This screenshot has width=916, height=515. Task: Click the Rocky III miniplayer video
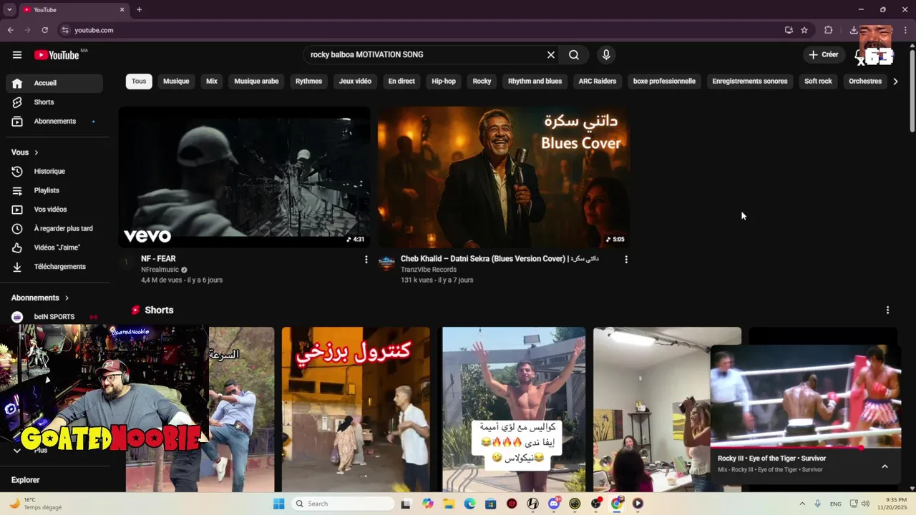pyautogui.click(x=806, y=396)
